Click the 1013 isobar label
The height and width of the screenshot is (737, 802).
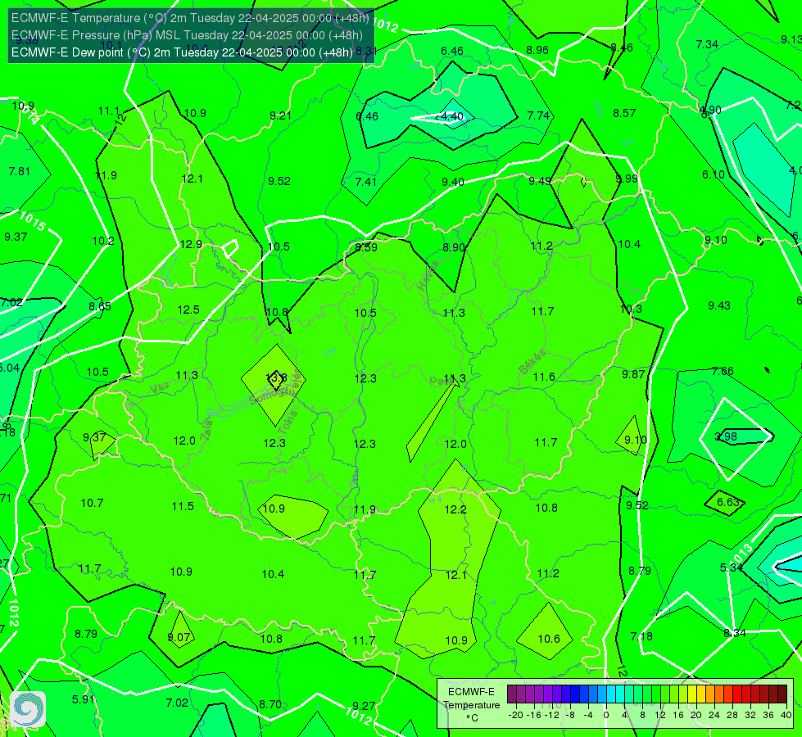point(743,554)
